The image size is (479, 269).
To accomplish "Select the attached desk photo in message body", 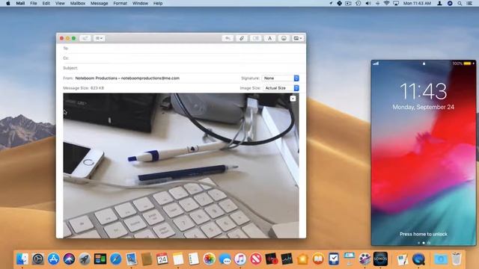I will coord(181,166).
